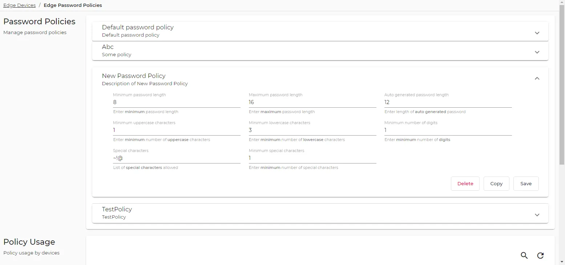Viewport: 565px width, 265px height.
Task: Edit the Minimum lowercase characters field
Action: [x=312, y=130]
